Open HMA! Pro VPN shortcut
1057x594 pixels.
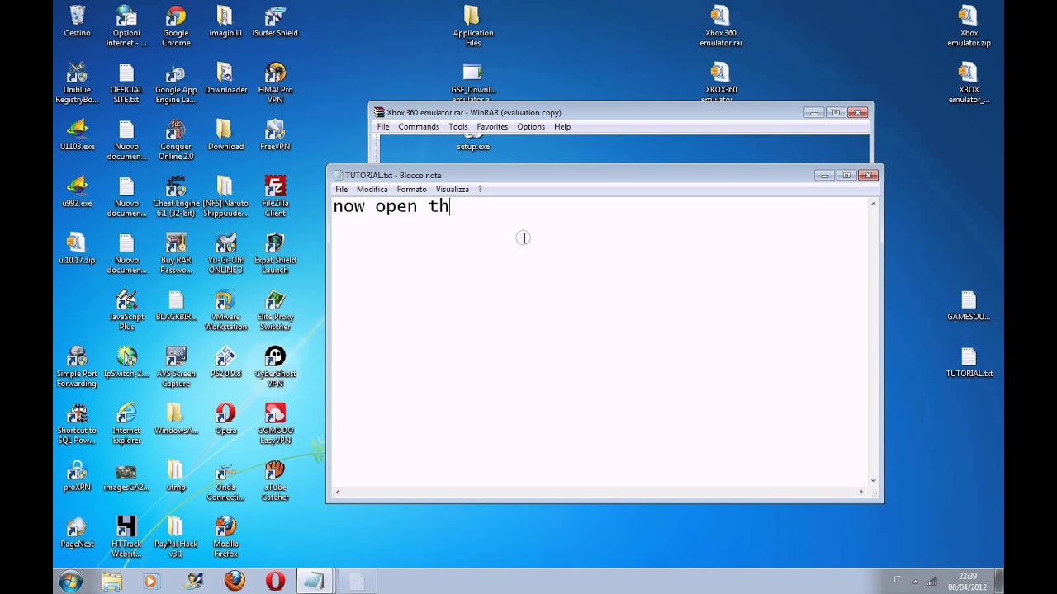[275, 83]
